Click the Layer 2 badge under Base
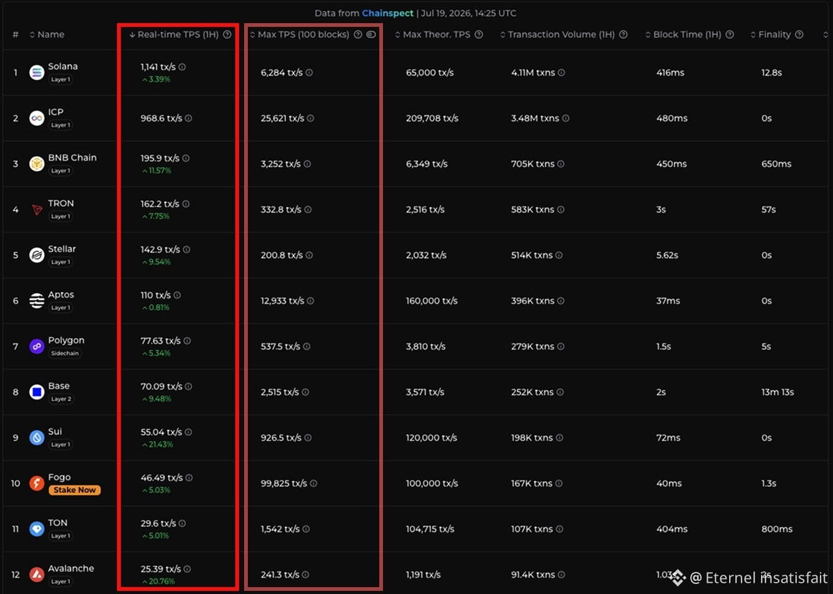Screen dimensions: 833x594 [61, 399]
